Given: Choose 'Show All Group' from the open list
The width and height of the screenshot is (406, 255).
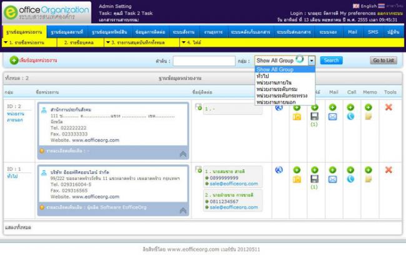Looking at the screenshot, I should tap(285, 69).
